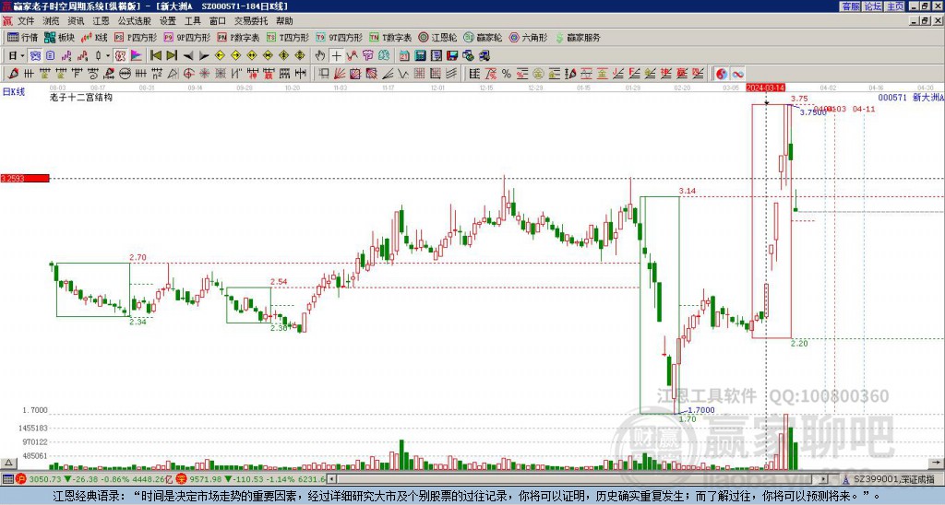Jump to first bar icon
This screenshot has height=505, width=945.
(155, 55)
